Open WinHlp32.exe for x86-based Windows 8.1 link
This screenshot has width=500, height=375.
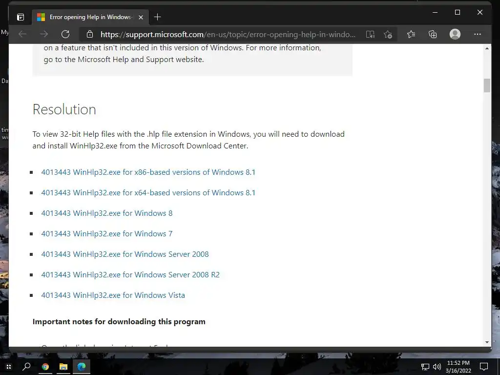(x=148, y=172)
